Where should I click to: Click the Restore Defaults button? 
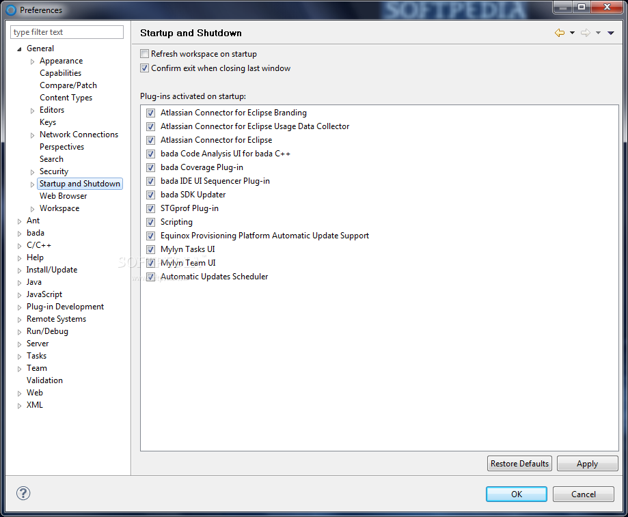coord(519,463)
